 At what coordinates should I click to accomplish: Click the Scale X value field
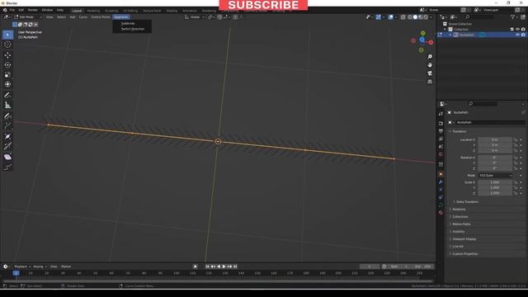(495, 182)
